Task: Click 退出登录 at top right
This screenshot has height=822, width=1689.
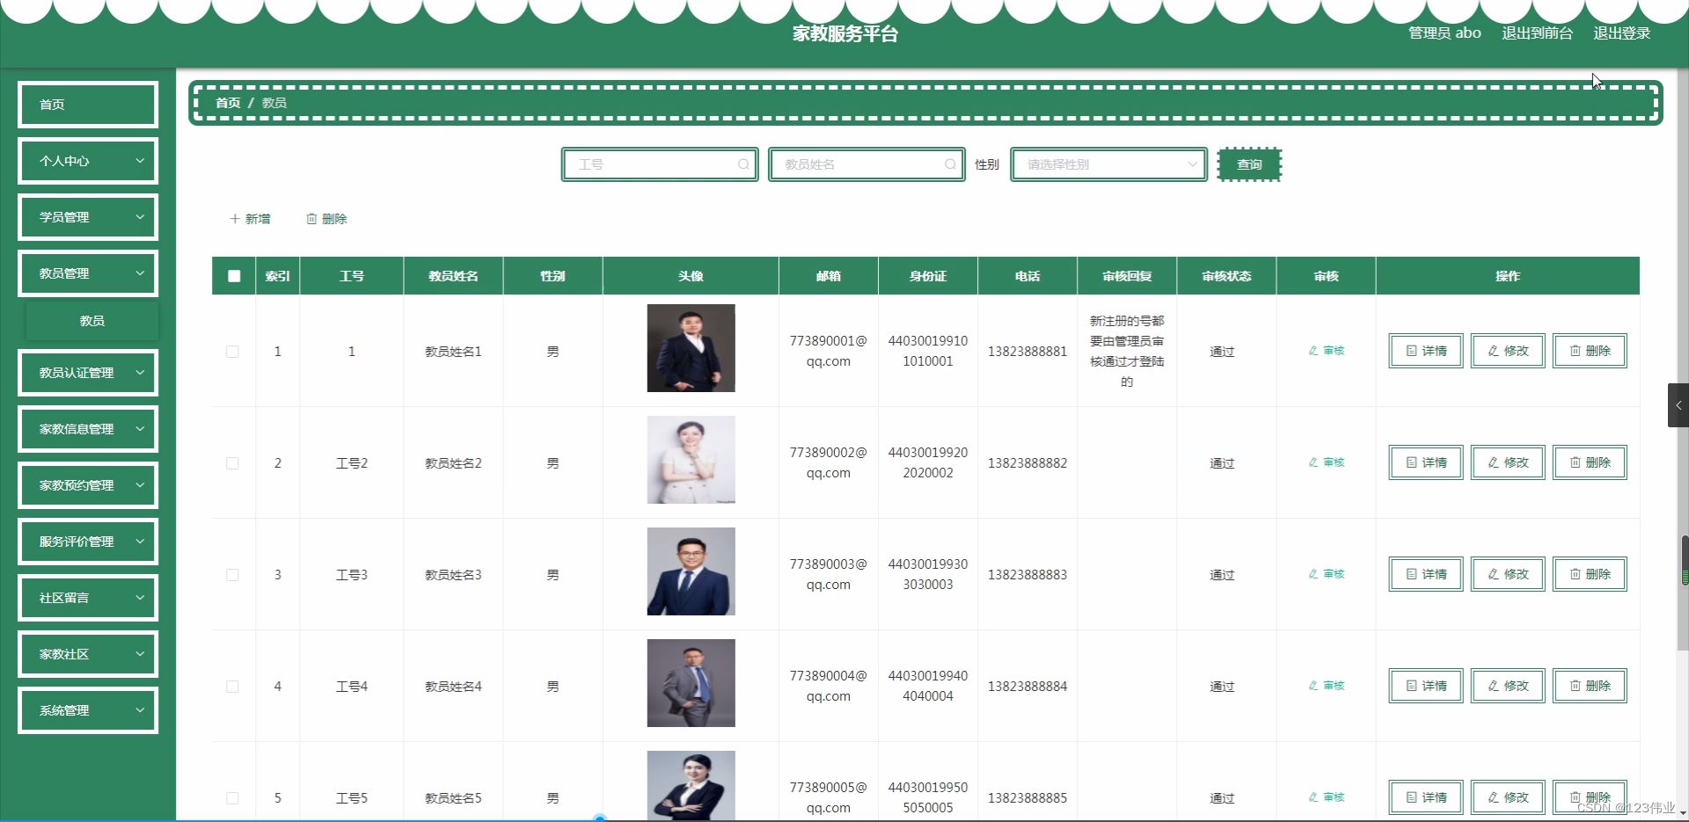Action: pyautogui.click(x=1621, y=33)
